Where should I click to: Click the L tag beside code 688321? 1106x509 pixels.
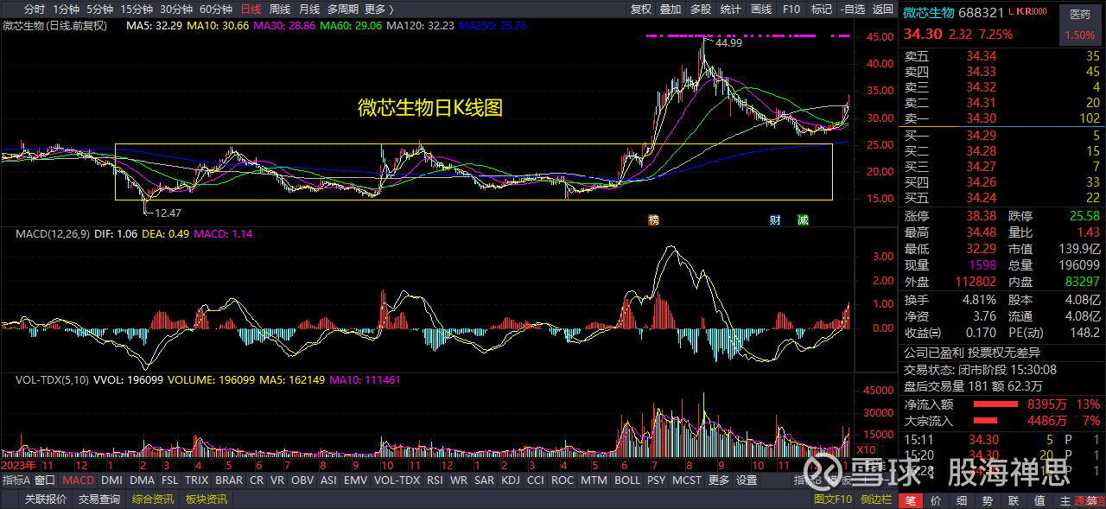[1013, 12]
